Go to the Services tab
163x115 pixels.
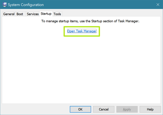tap(33, 14)
